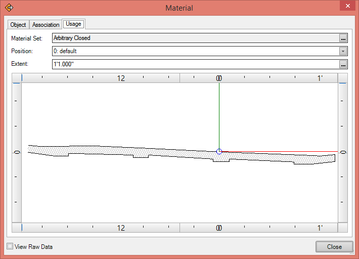Screen dimensions: 359x259
Task: Click the 0 mark on left ruler
Action: pyautogui.click(x=17, y=152)
